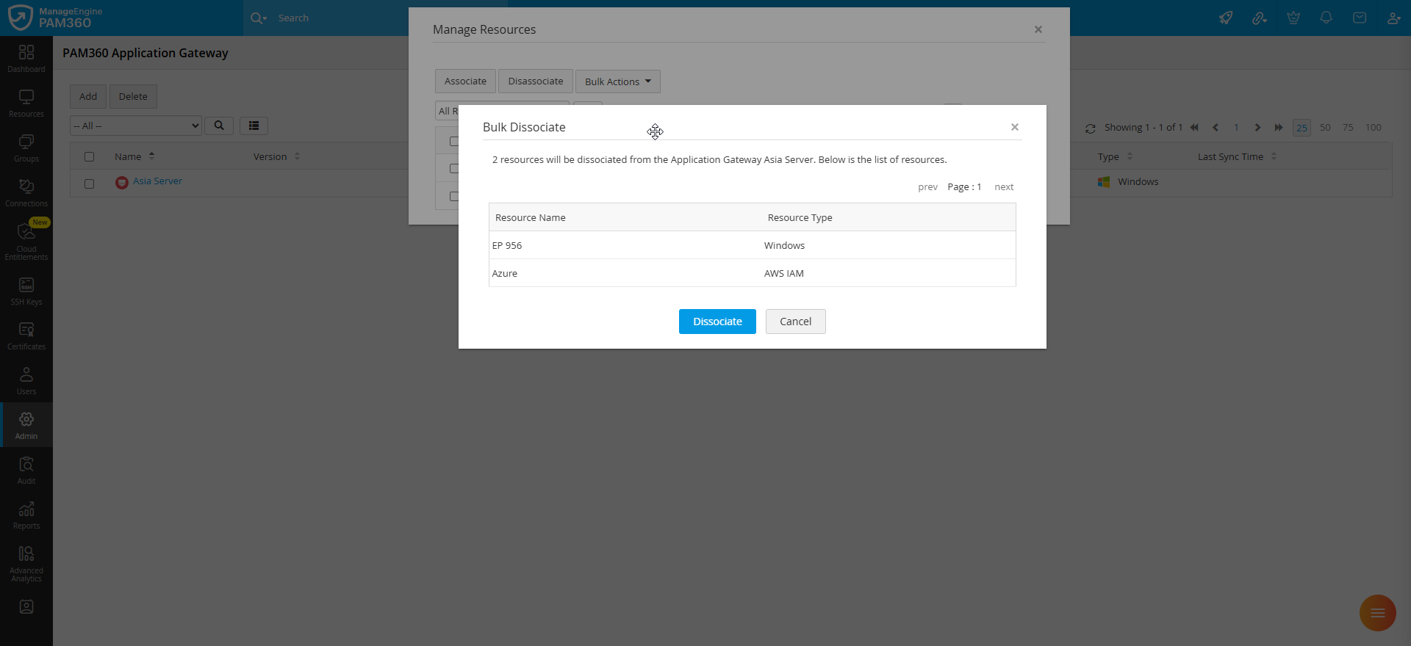Refresh the gateway list
This screenshot has width=1411, height=646.
point(1091,128)
